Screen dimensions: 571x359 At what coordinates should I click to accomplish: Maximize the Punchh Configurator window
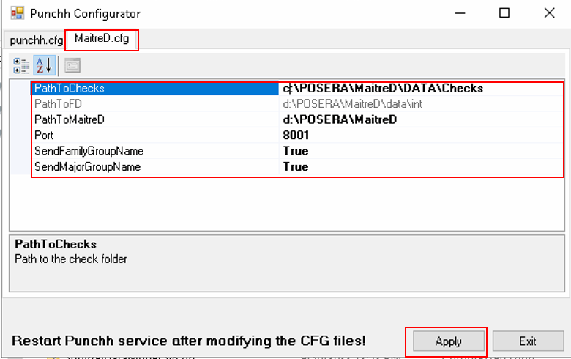(x=504, y=13)
